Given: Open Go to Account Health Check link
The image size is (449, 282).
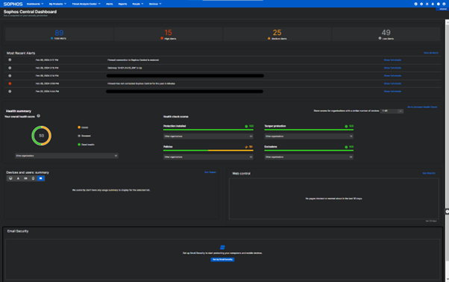Looking at the screenshot, I should [422, 107].
